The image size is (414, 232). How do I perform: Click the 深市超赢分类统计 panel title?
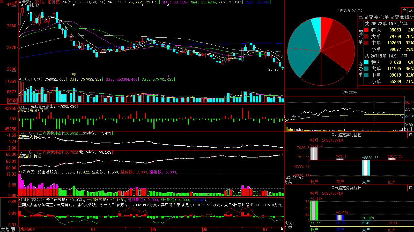coord(346,188)
